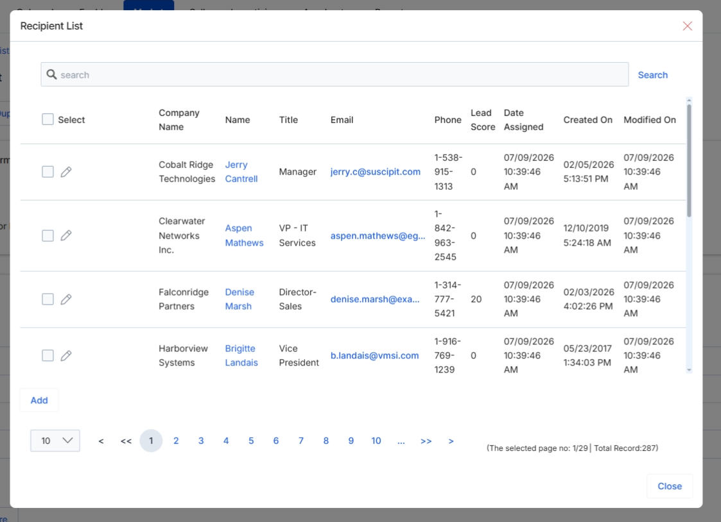Jump ahead with the >> pagination control
The image size is (721, 522).
[x=426, y=441]
